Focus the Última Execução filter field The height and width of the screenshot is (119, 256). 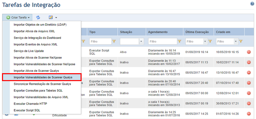point(194,42)
